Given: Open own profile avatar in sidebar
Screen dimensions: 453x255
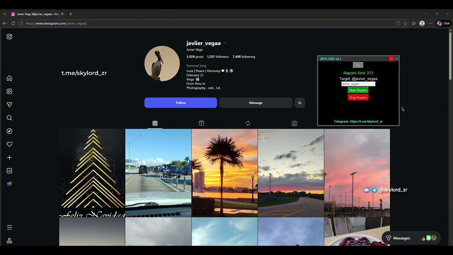Looking at the screenshot, I should (x=10, y=184).
